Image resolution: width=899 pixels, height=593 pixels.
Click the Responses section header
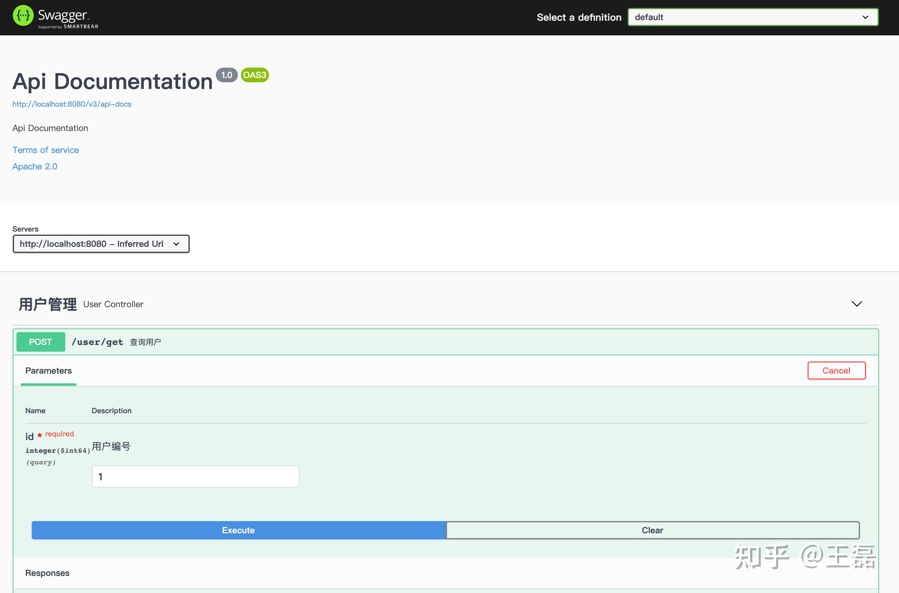(47, 573)
